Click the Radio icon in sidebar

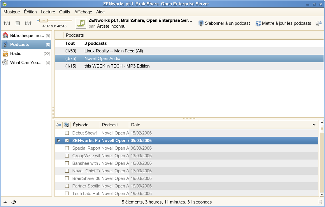(x=5, y=54)
